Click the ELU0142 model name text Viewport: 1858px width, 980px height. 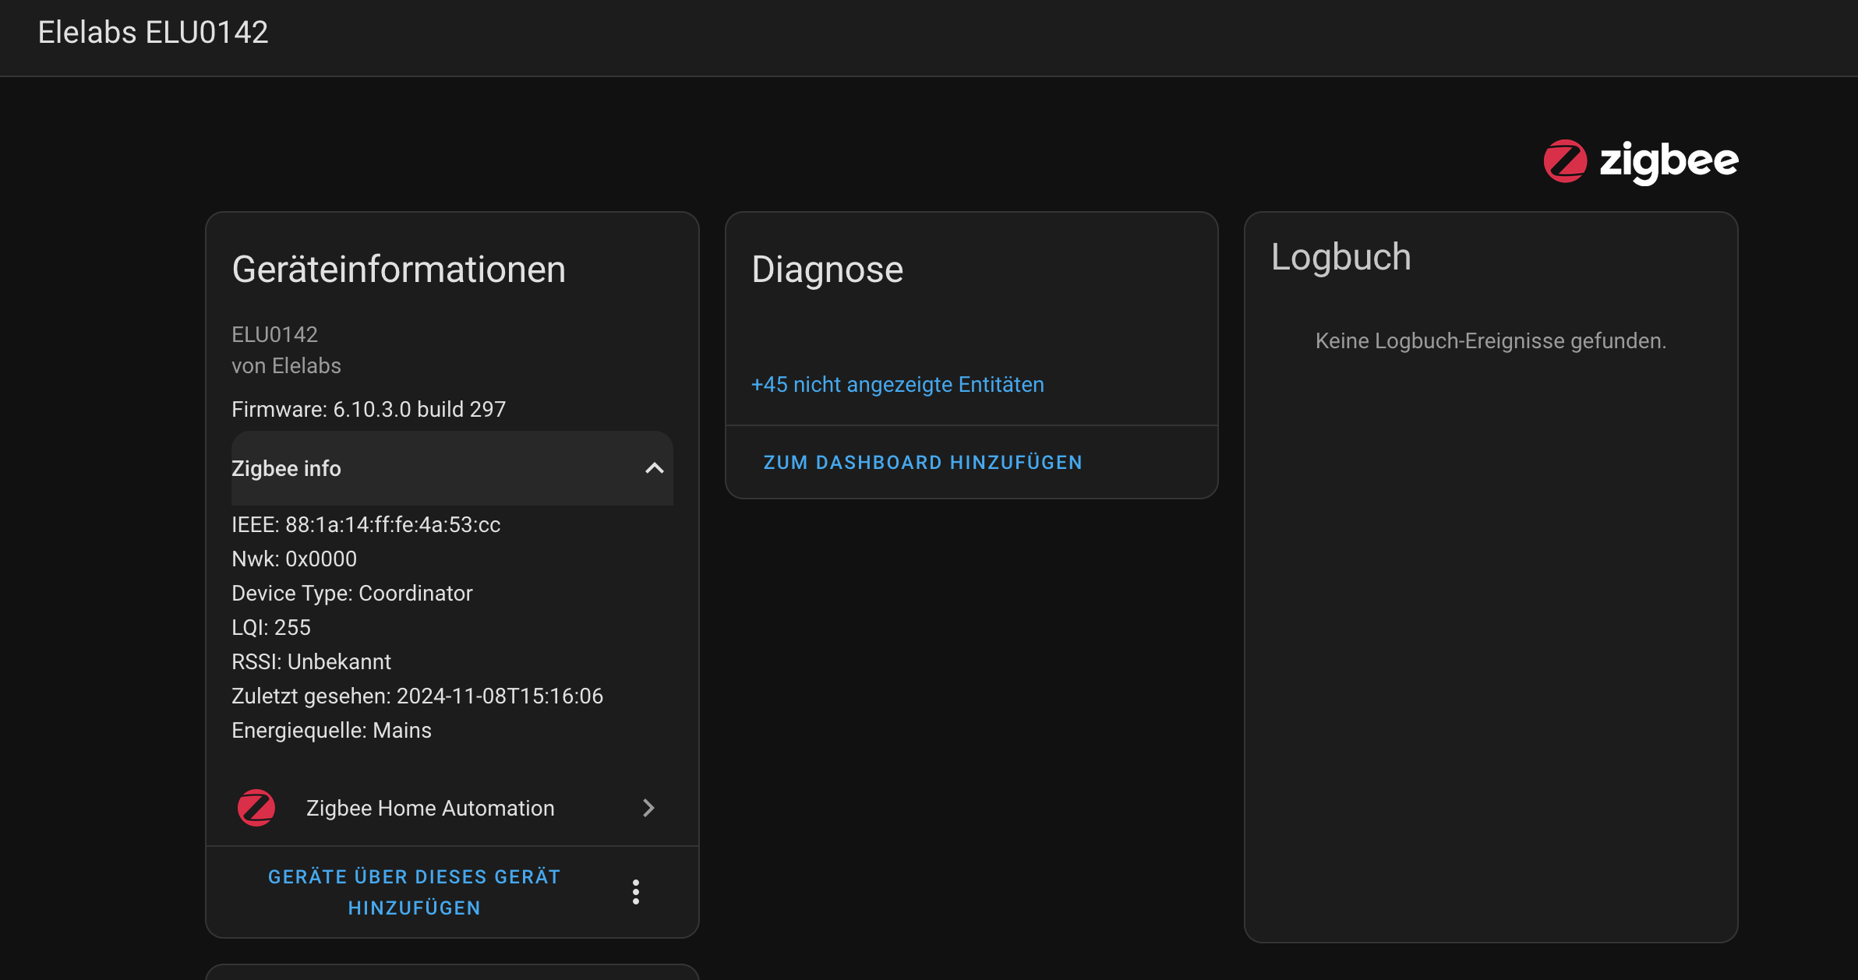(x=274, y=334)
